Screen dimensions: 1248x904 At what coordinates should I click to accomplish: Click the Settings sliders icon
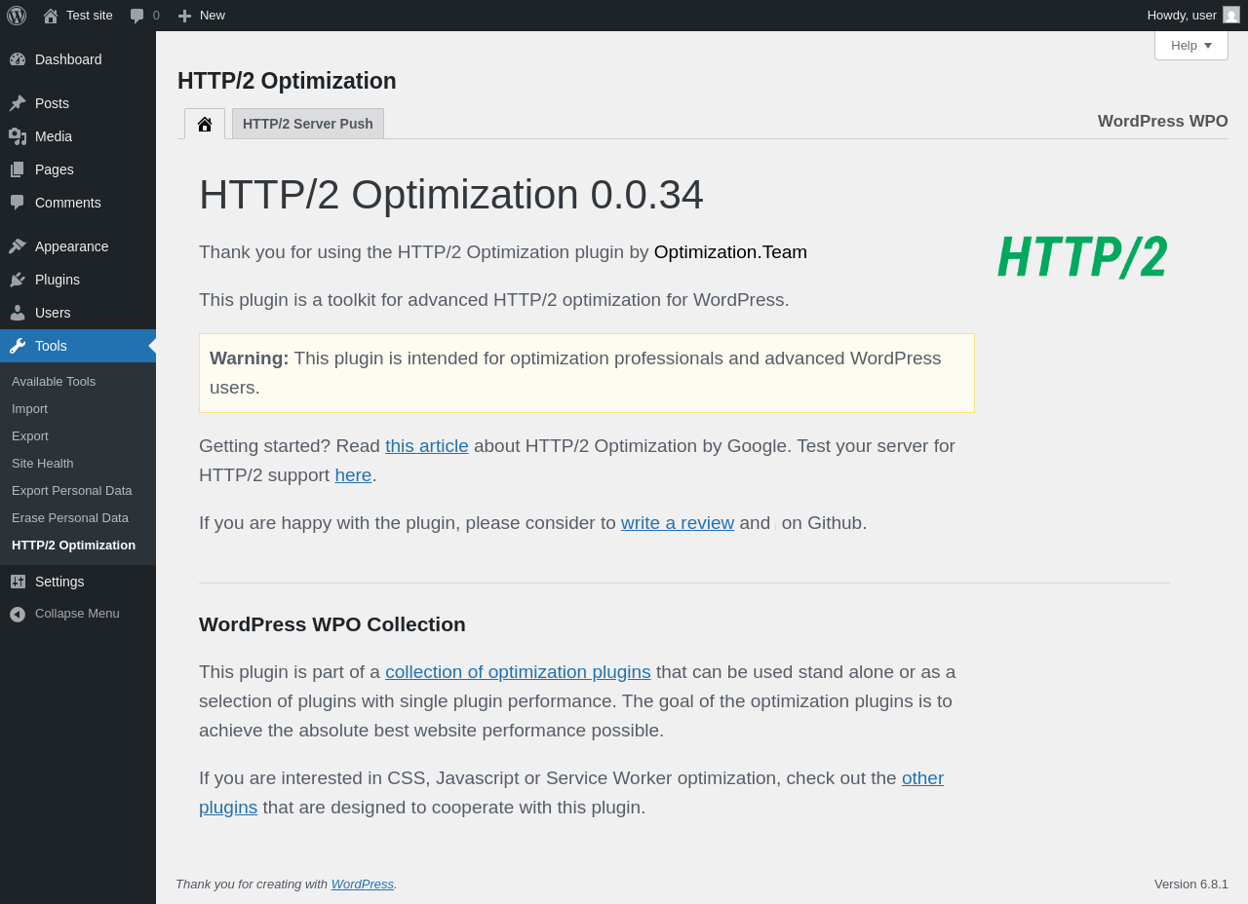(18, 582)
